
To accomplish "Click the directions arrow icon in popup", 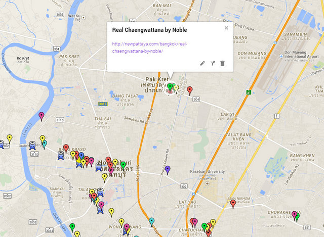I will [213, 63].
